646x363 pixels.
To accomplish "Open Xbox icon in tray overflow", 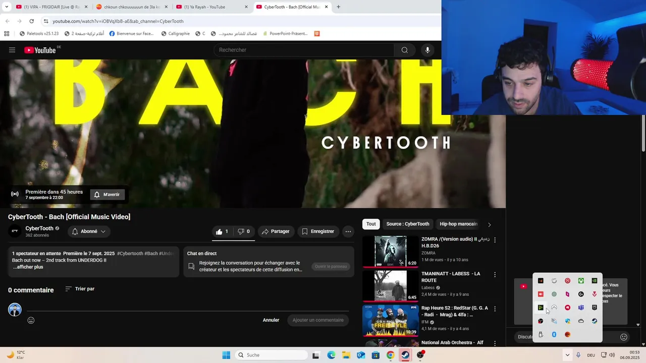I will 581,281.
